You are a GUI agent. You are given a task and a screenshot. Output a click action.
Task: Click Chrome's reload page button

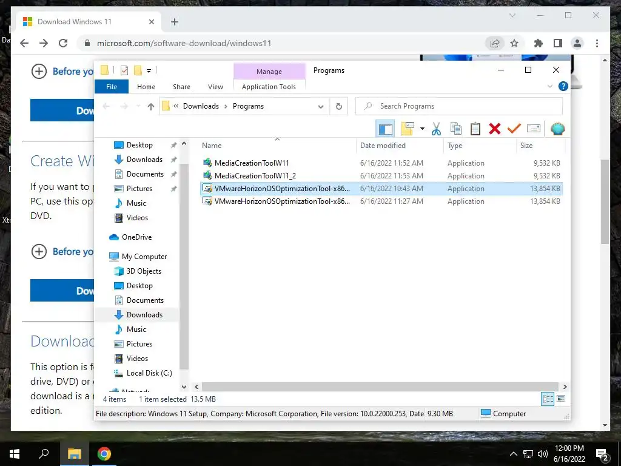[63, 43]
